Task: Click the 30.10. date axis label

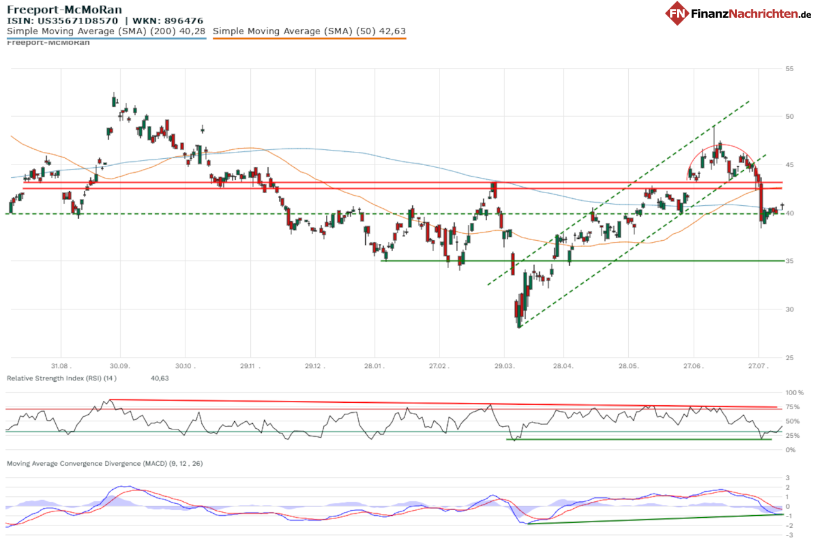Action: (185, 367)
